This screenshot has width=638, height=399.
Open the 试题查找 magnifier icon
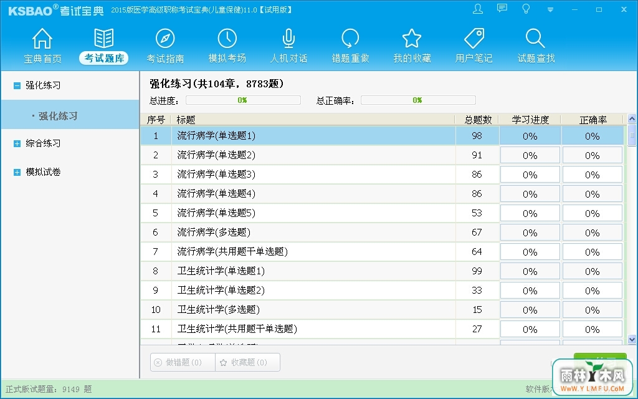[x=535, y=39]
